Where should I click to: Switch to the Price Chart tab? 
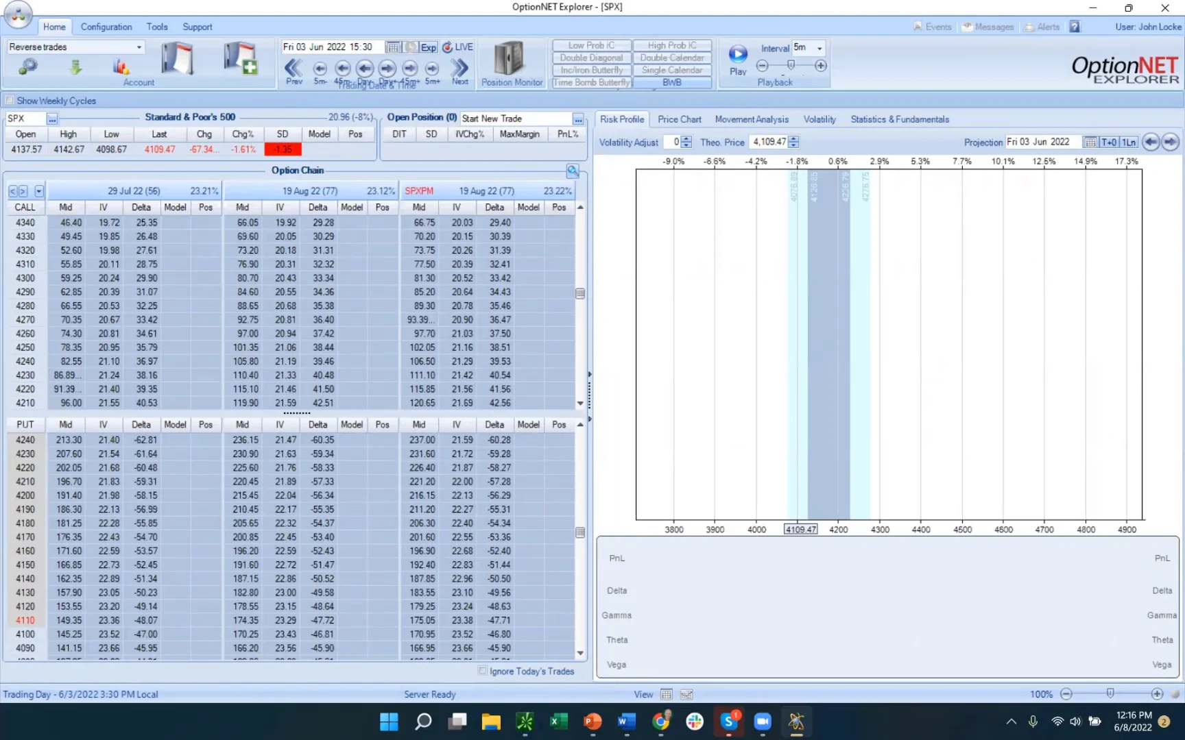pyautogui.click(x=680, y=119)
